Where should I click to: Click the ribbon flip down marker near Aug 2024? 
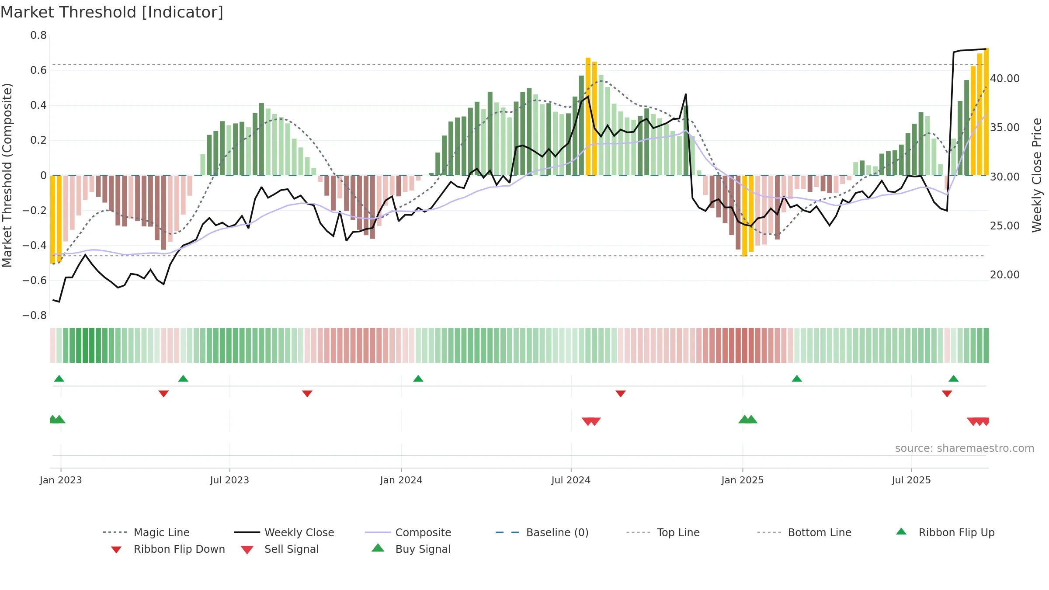(621, 394)
